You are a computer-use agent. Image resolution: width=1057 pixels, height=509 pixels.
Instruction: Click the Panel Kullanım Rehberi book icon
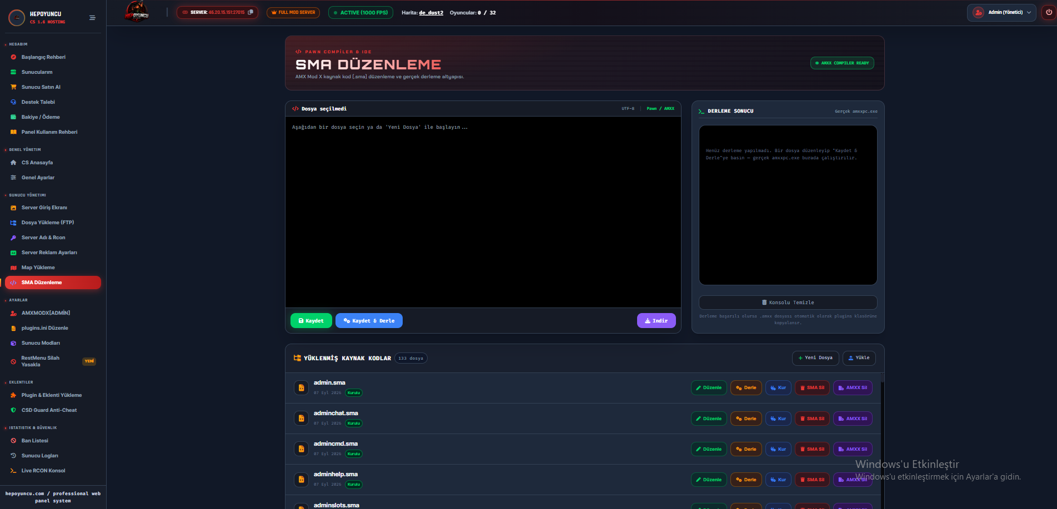point(13,132)
